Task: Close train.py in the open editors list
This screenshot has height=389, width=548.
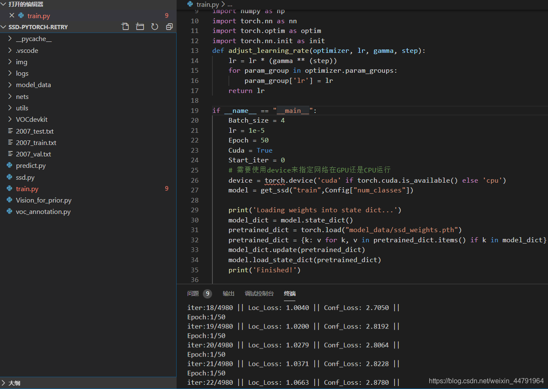Action: pos(11,16)
